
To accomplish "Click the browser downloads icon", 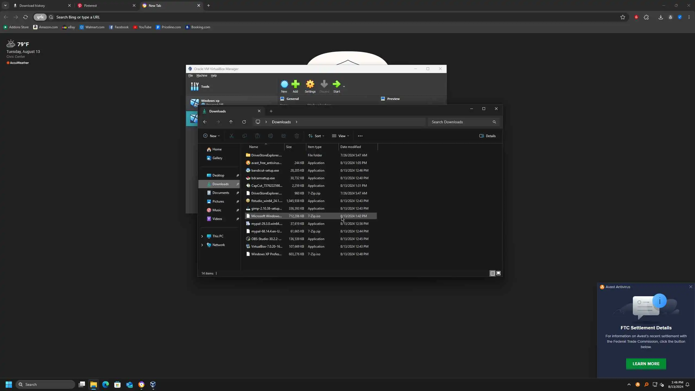I will (661, 17).
